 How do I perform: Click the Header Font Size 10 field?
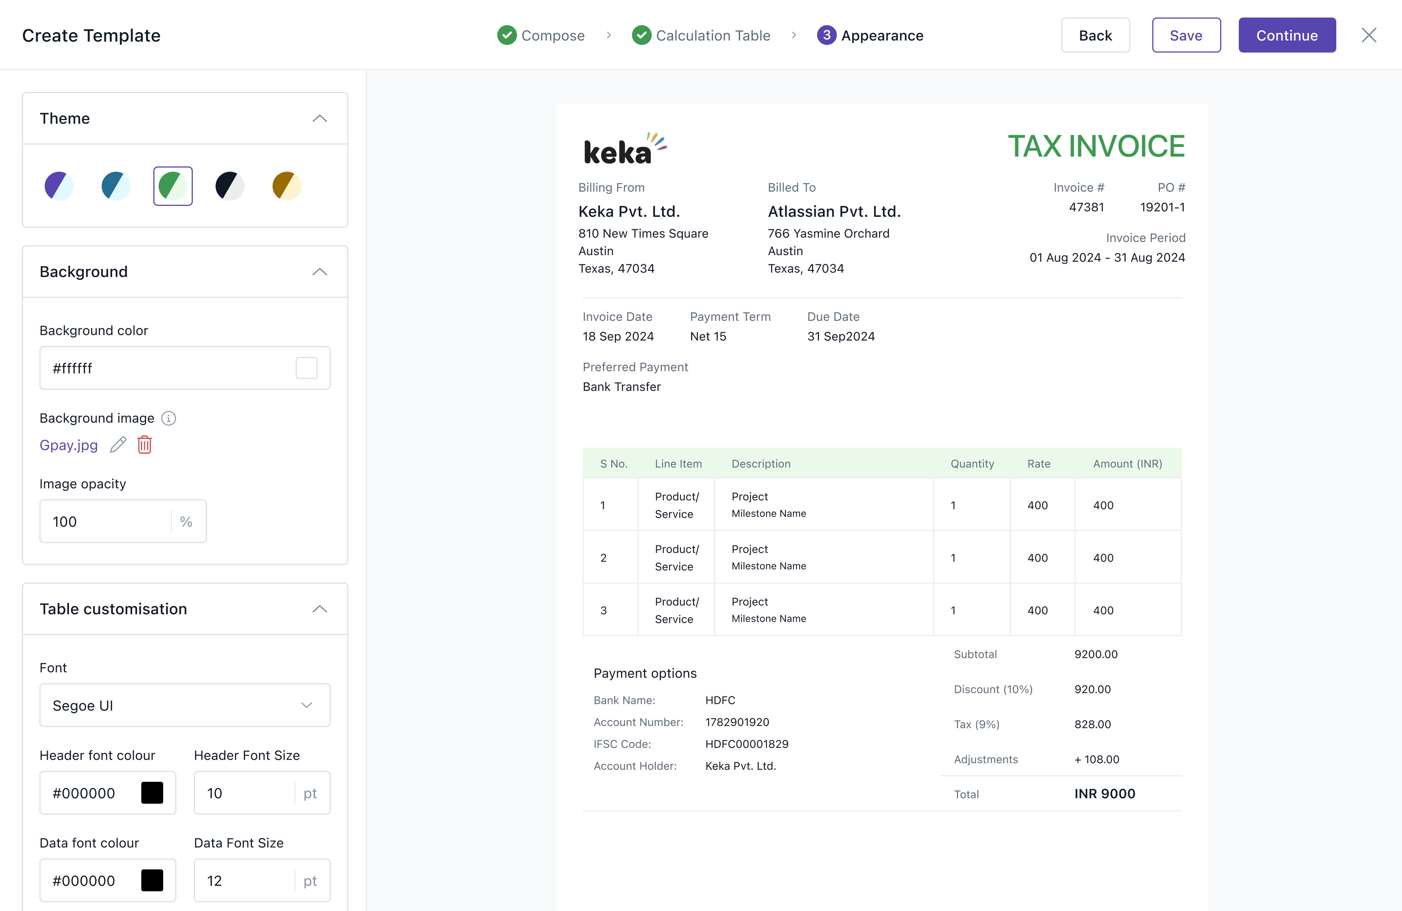(262, 793)
